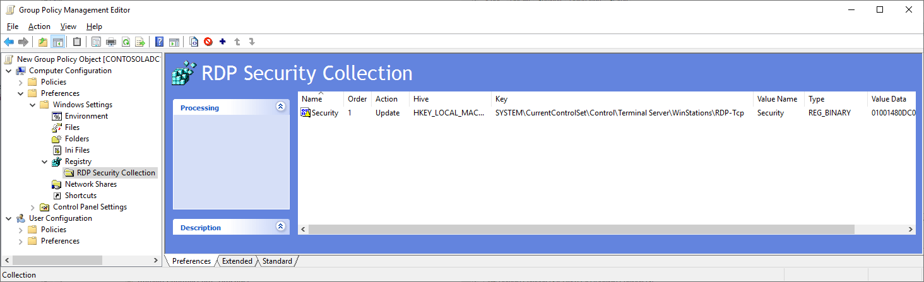Toggle the Description panel chevron
Viewport: 924px width, 282px height.
click(280, 227)
